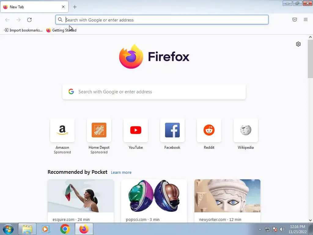Click the vertical scrollbar thumb
The height and width of the screenshot is (235, 313).
[x=310, y=59]
